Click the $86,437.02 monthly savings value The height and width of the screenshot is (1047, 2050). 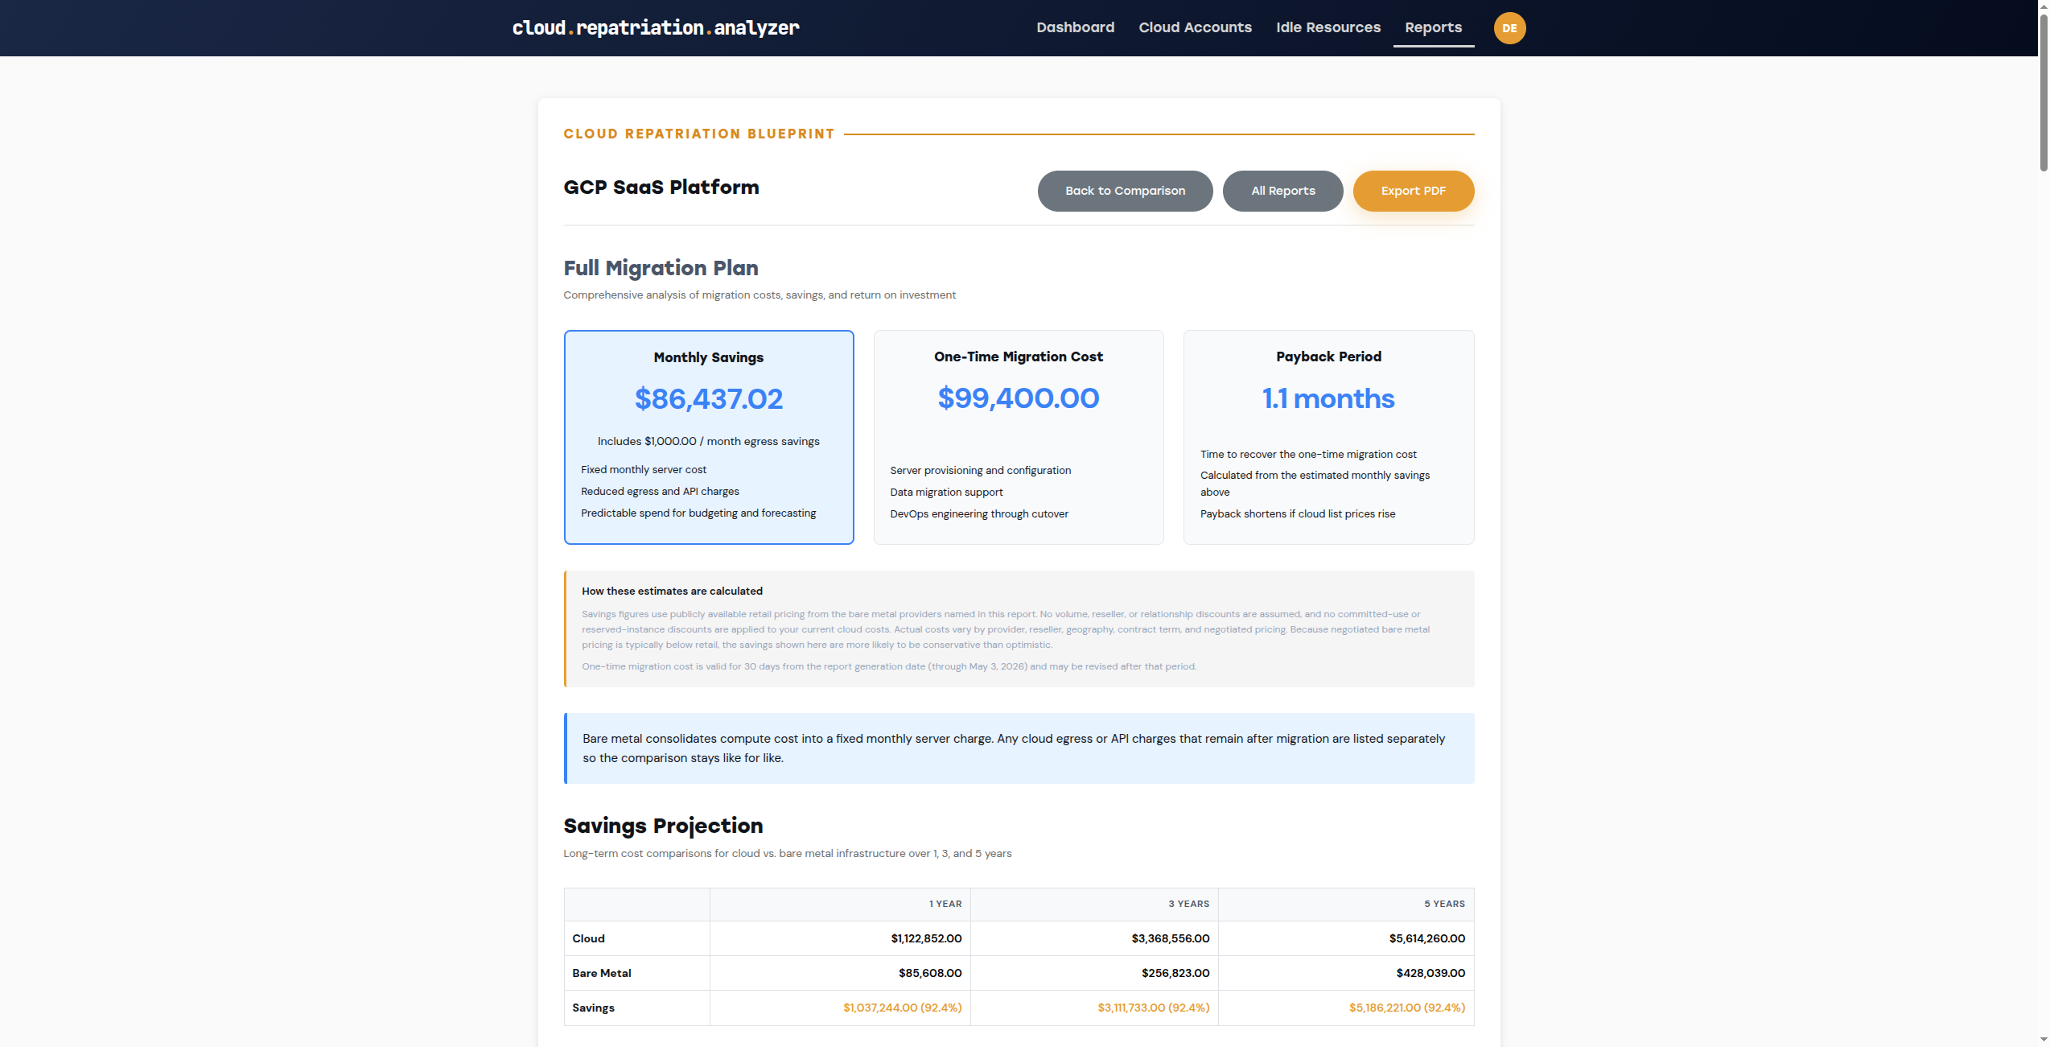point(709,399)
